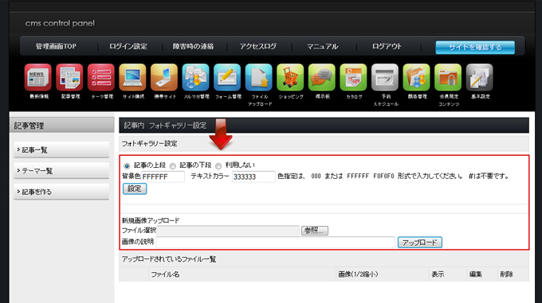Open the ショッピング cart icon
This screenshot has width=542, height=303.
[290, 77]
